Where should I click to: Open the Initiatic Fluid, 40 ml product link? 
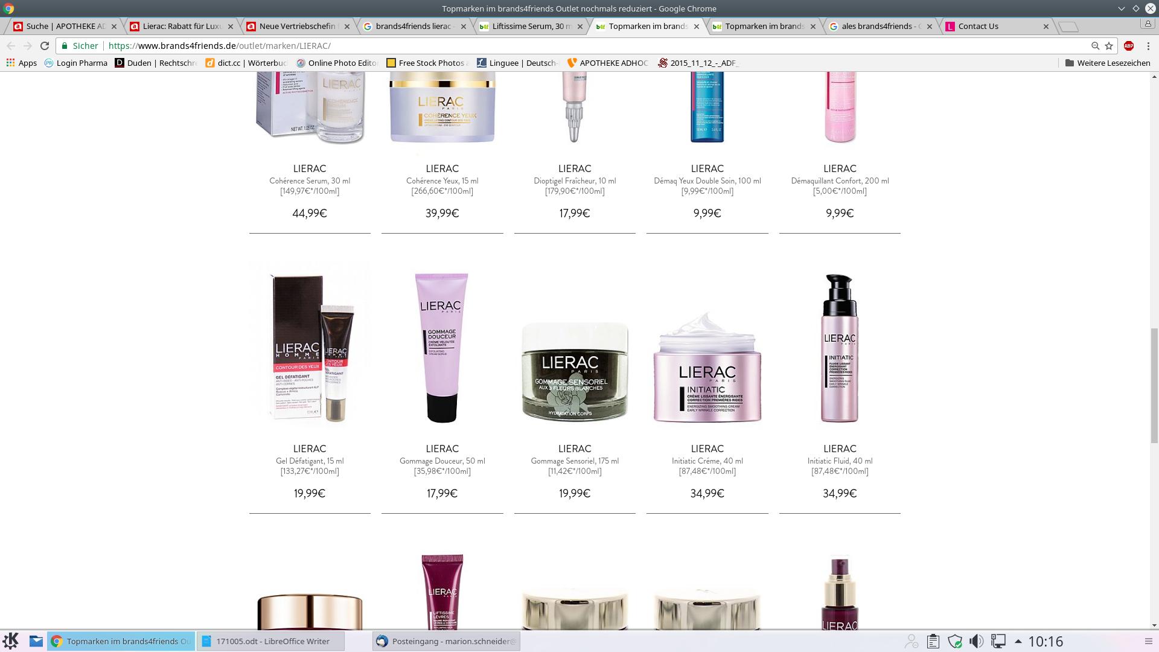pos(840,461)
